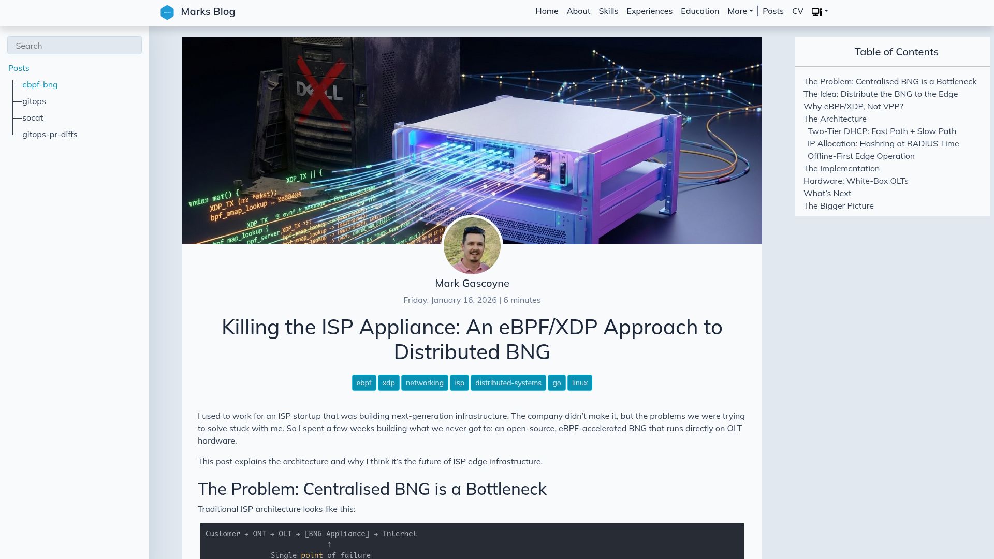The height and width of the screenshot is (559, 994).
Task: Click the ebpf tag badge
Action: pyautogui.click(x=364, y=383)
